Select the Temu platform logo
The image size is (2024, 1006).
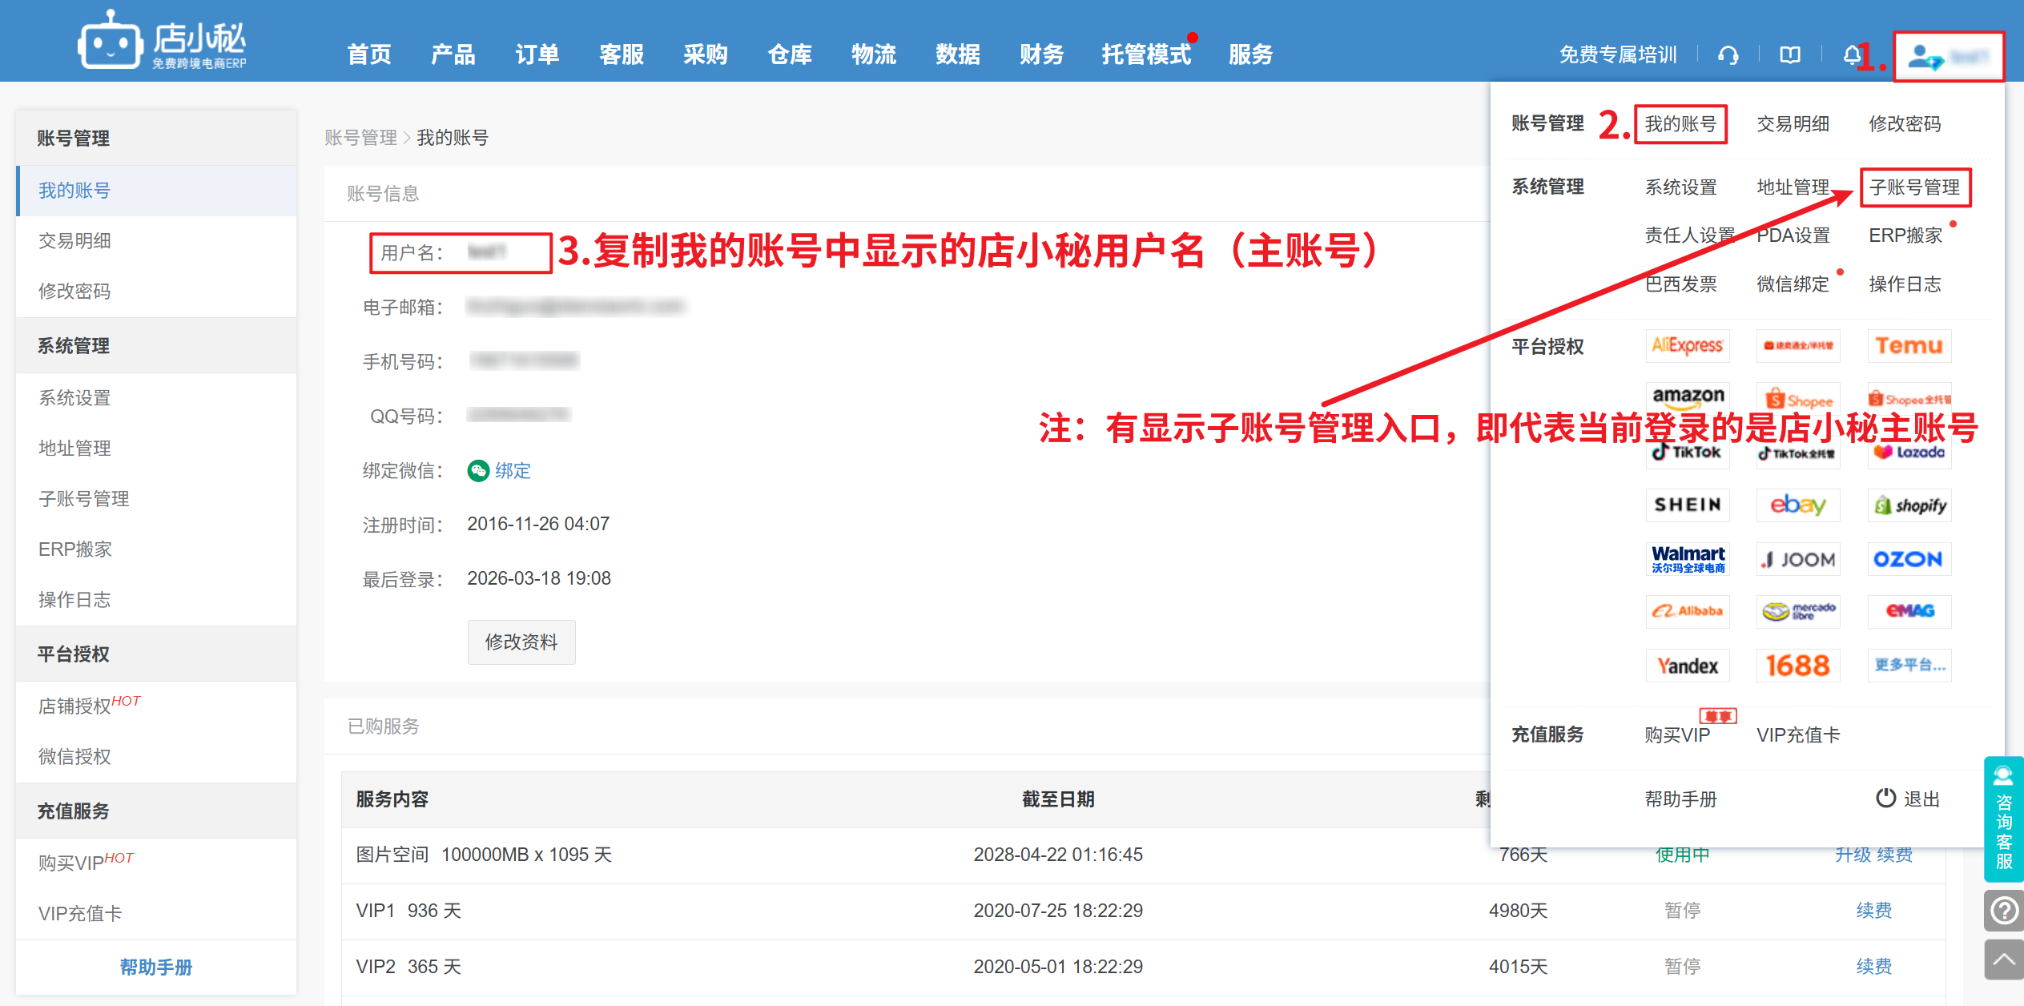[x=1909, y=346]
